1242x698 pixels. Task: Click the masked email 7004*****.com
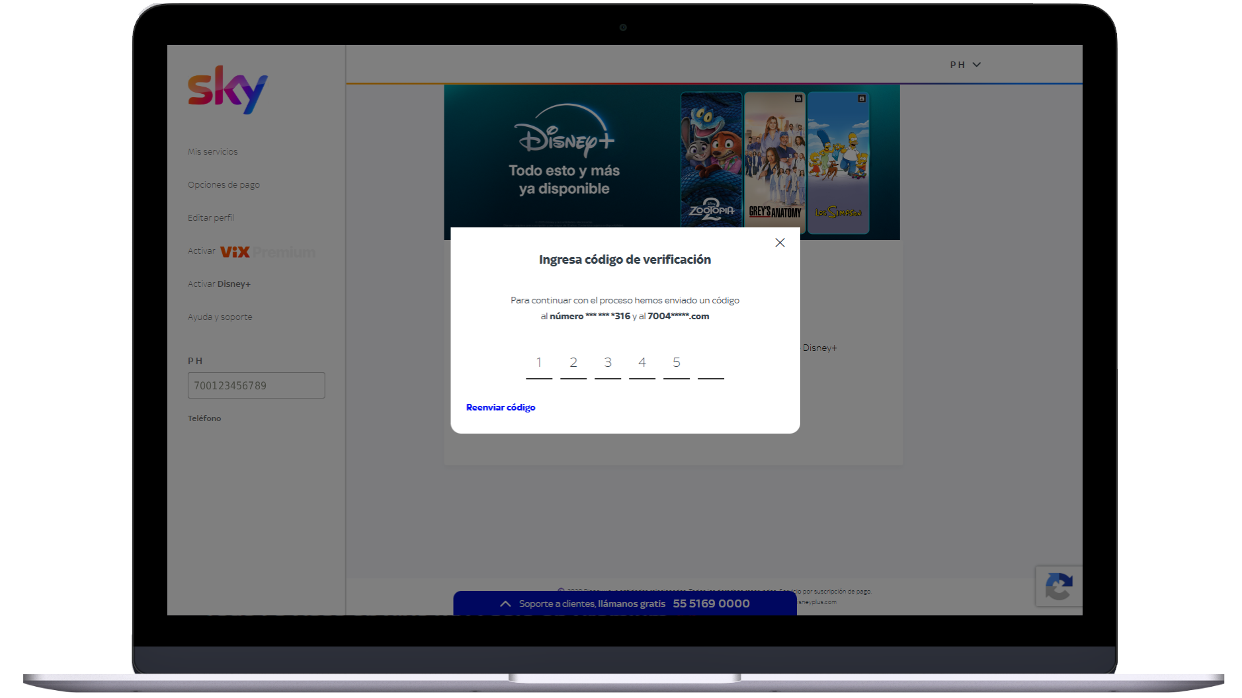[x=679, y=316]
